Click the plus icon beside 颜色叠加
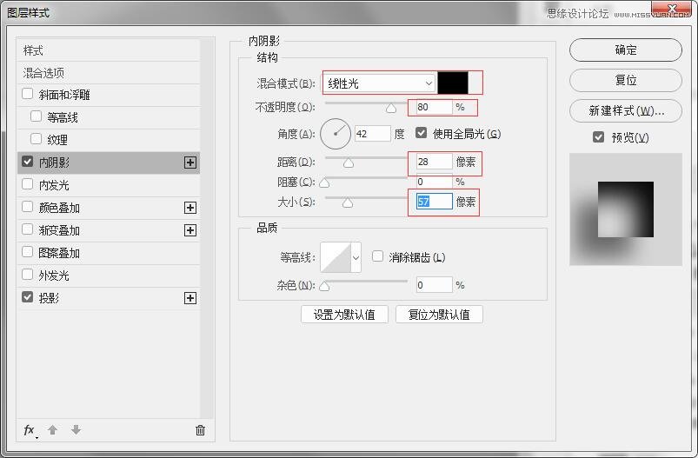Screen dimensions: 698x458 [x=190, y=208]
